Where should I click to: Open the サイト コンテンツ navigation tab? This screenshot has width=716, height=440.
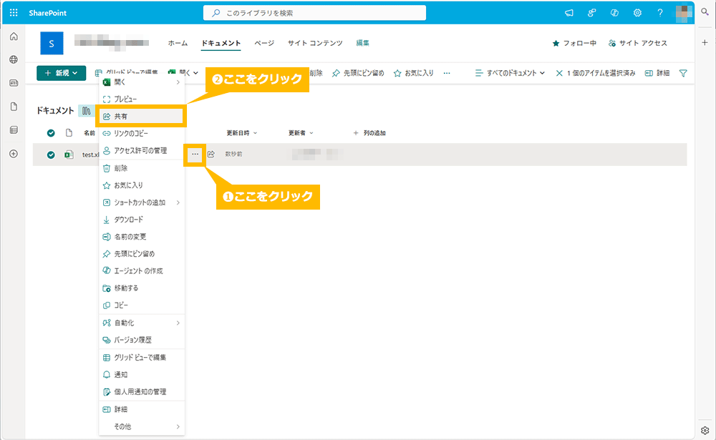pos(315,43)
